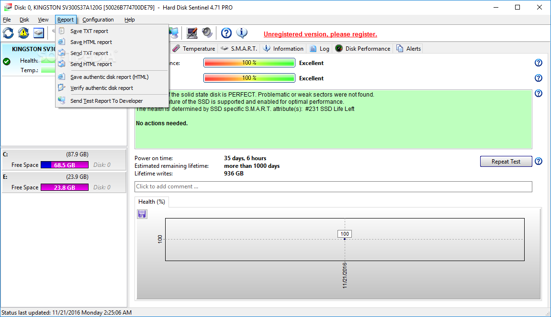This screenshot has height=317, width=551.
Task: Click the first 100% Excellent gradient bar
Action: pyautogui.click(x=249, y=63)
